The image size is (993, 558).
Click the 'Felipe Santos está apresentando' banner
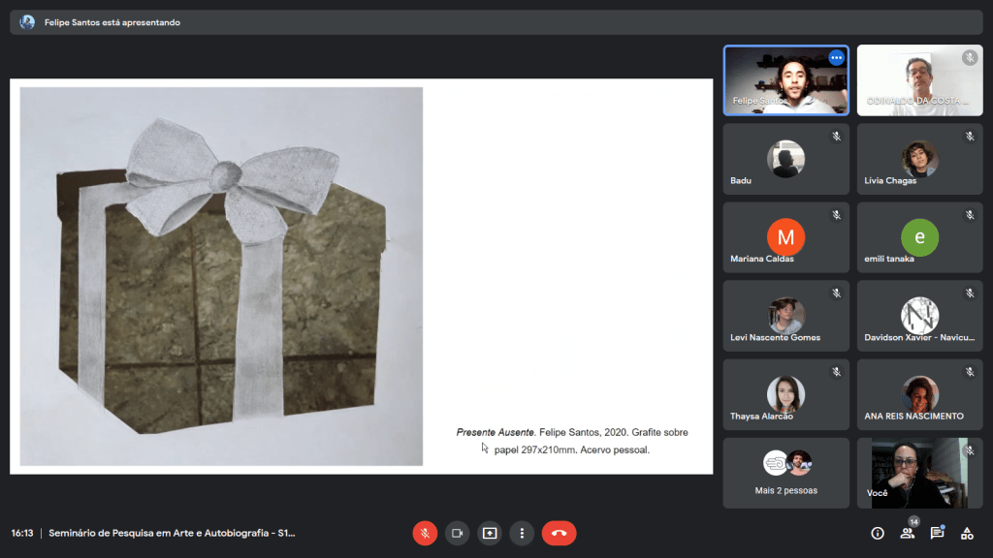pos(112,22)
